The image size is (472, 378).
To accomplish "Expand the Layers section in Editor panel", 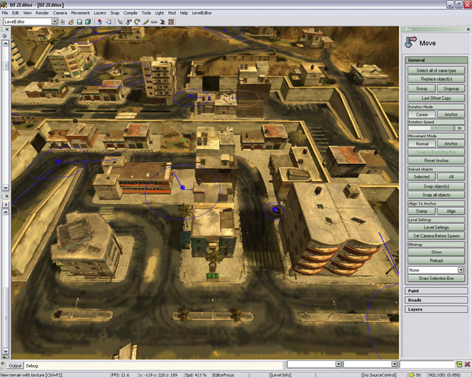I will point(436,309).
